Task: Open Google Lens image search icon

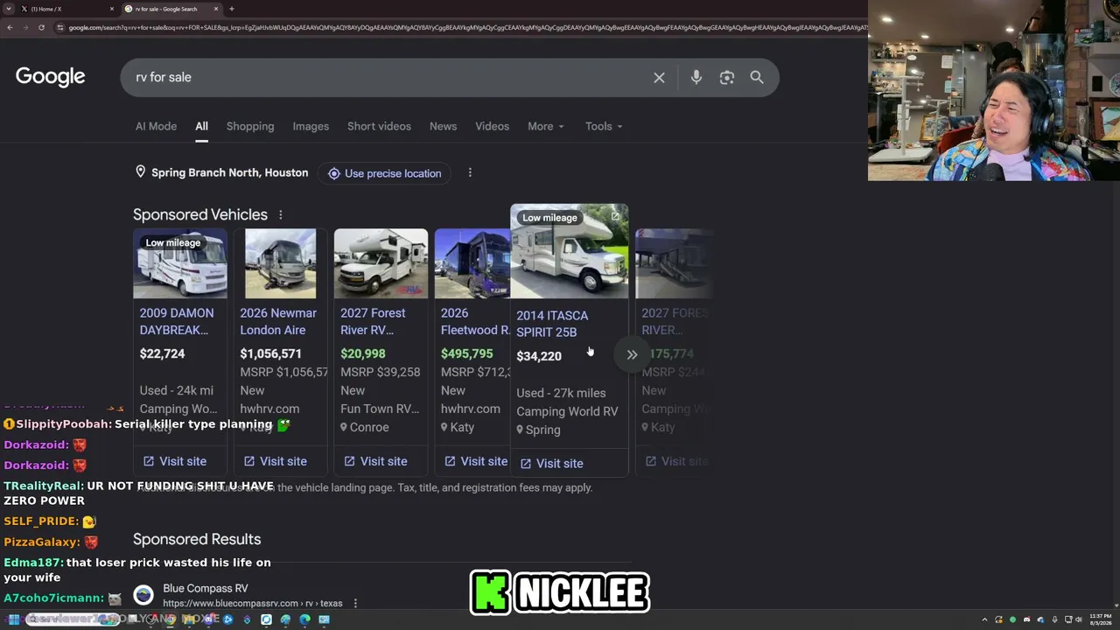Action: (x=727, y=78)
